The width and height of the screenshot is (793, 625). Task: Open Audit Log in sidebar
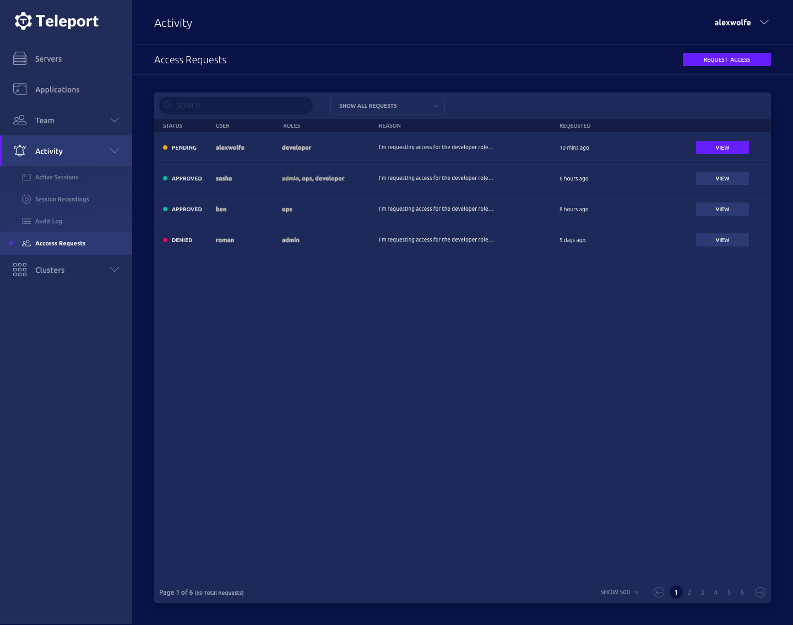(x=48, y=221)
